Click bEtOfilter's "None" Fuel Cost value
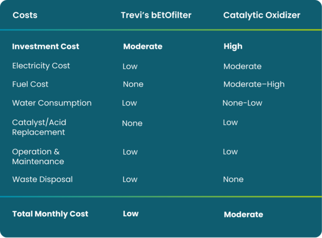This screenshot has height=238, width=322. [x=133, y=84]
